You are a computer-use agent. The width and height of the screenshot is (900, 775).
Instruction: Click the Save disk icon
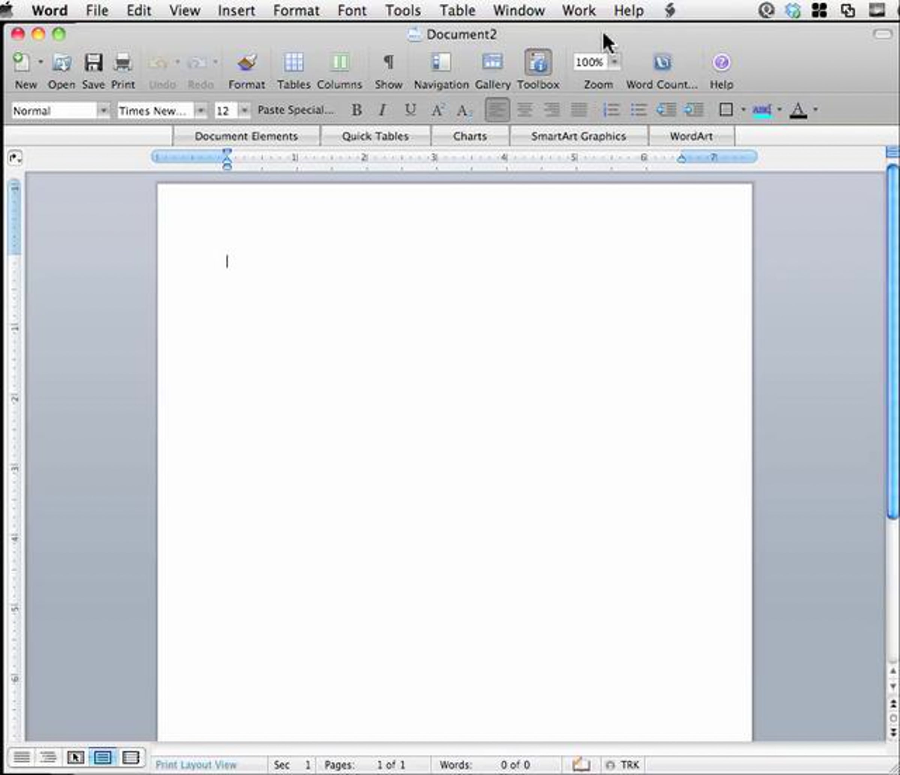93,63
